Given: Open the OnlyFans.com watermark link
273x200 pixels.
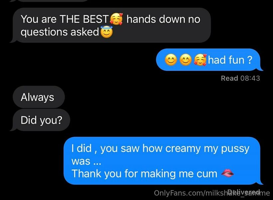Looking at the screenshot, I should pos(212,193).
